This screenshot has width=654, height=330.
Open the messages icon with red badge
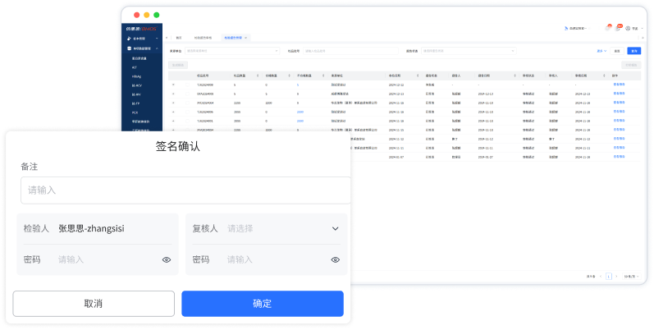(x=618, y=28)
